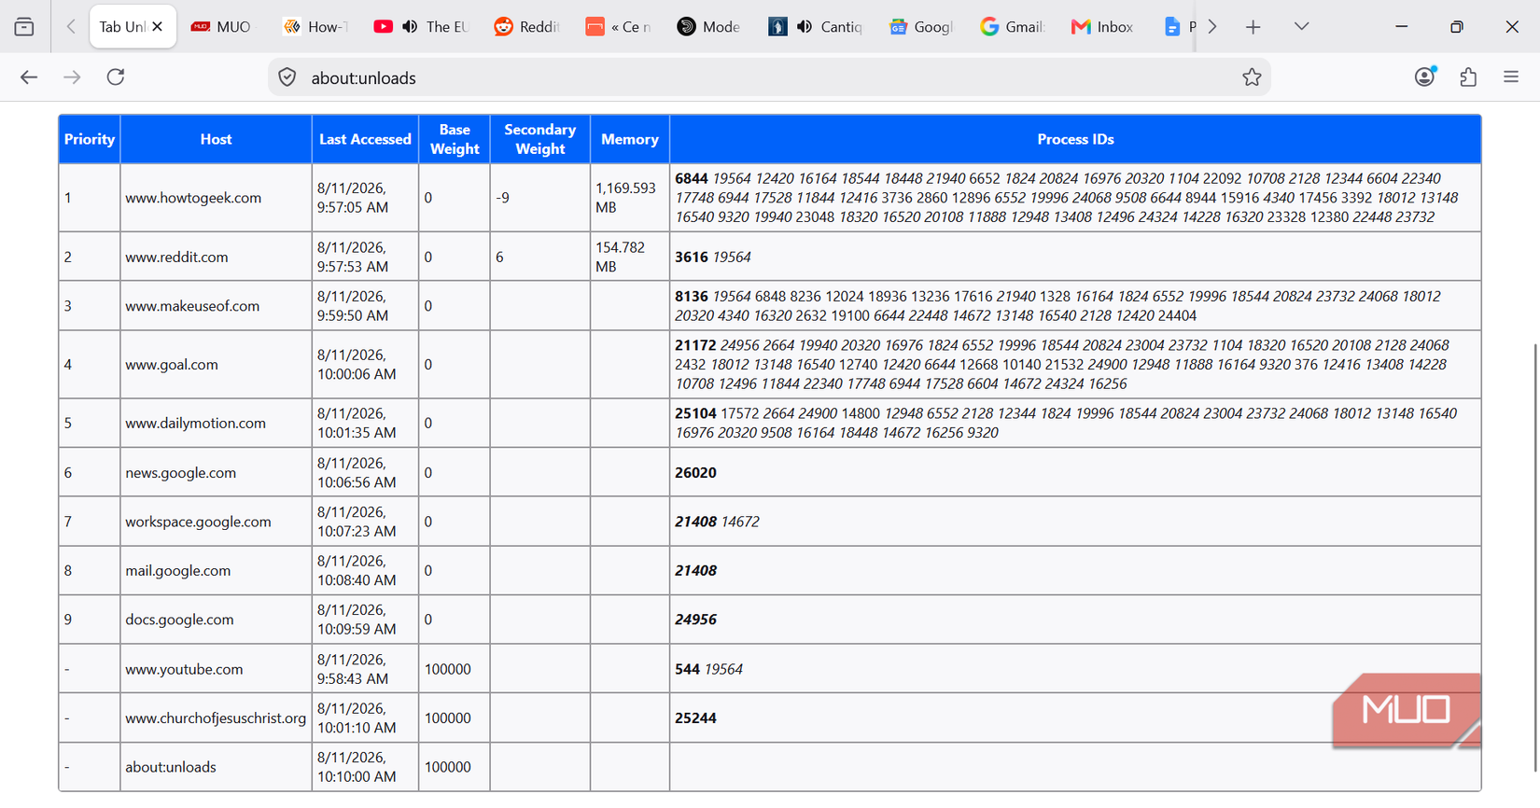Open the Firefox account menu

click(1424, 77)
